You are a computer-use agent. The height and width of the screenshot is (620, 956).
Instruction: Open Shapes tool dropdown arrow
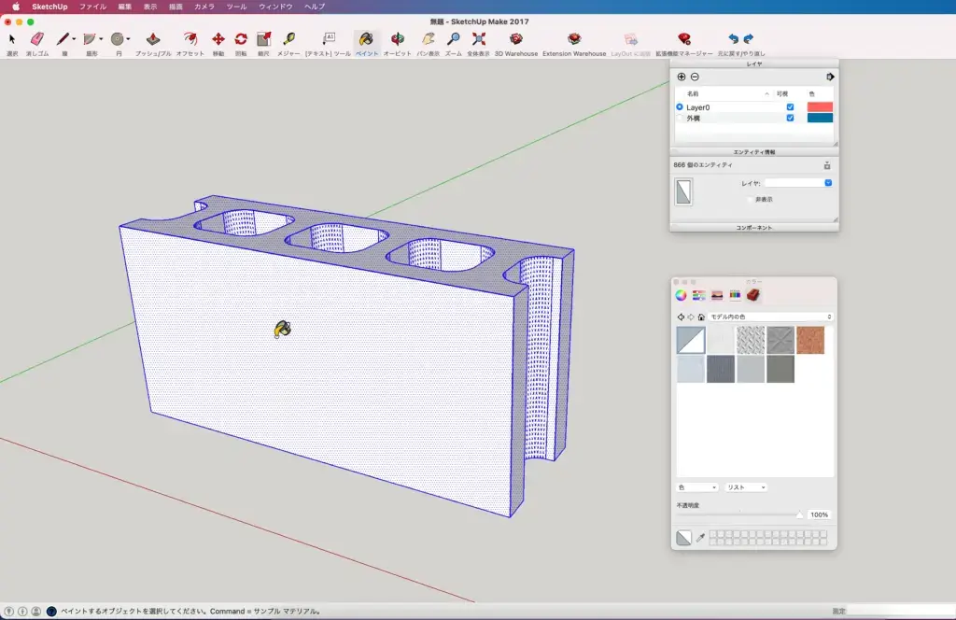click(x=101, y=39)
